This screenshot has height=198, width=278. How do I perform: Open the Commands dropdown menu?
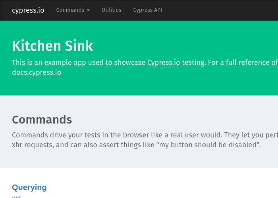pos(73,10)
